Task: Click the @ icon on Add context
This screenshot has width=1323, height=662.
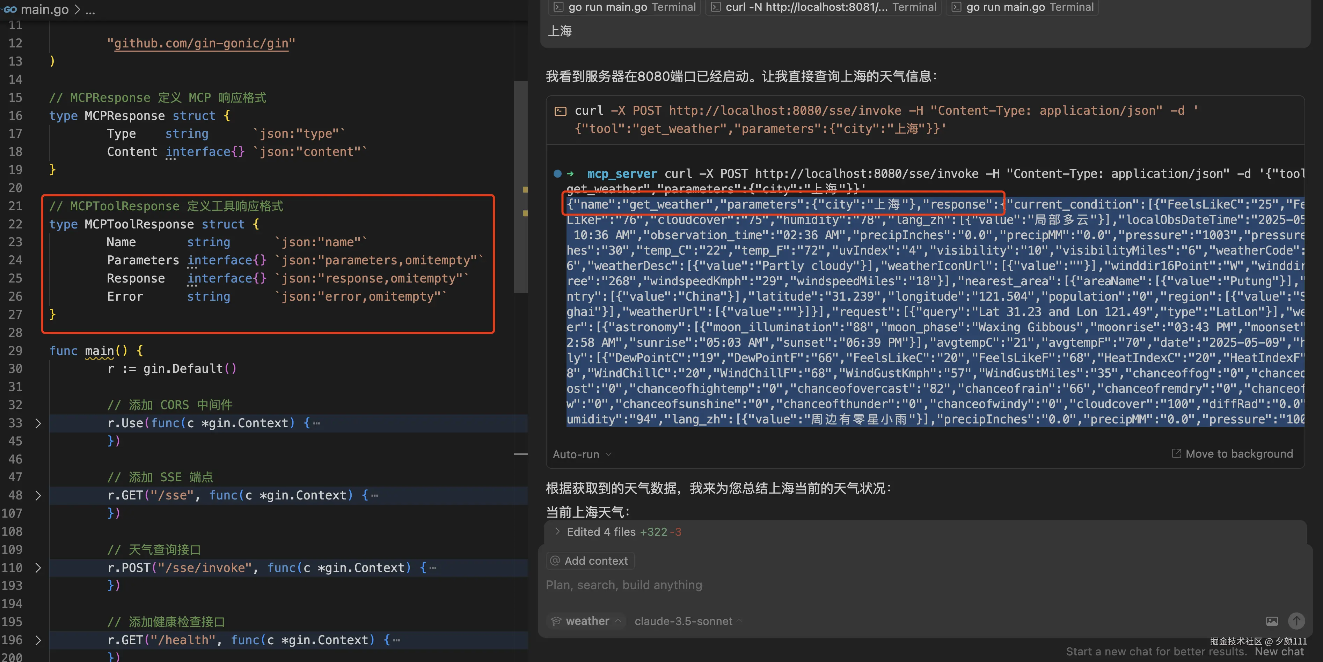Action: 555,561
